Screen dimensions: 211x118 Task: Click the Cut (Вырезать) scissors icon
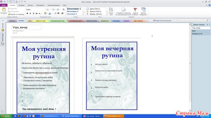click(9, 9)
